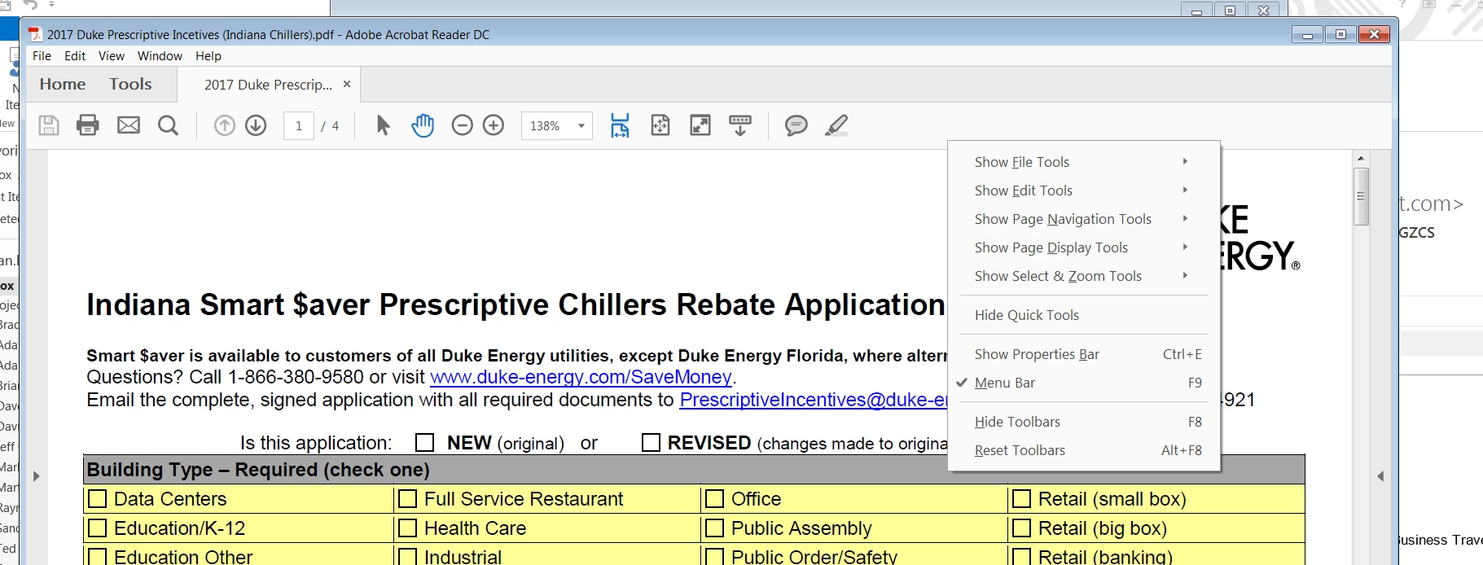This screenshot has height=565, width=1483.
Task: Expand Show File Tools submenu
Action: click(x=1084, y=162)
